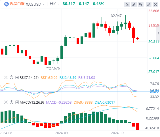160x137 pixels.
Task: Click the last red MACD histogram bar
Action: click(137, 126)
